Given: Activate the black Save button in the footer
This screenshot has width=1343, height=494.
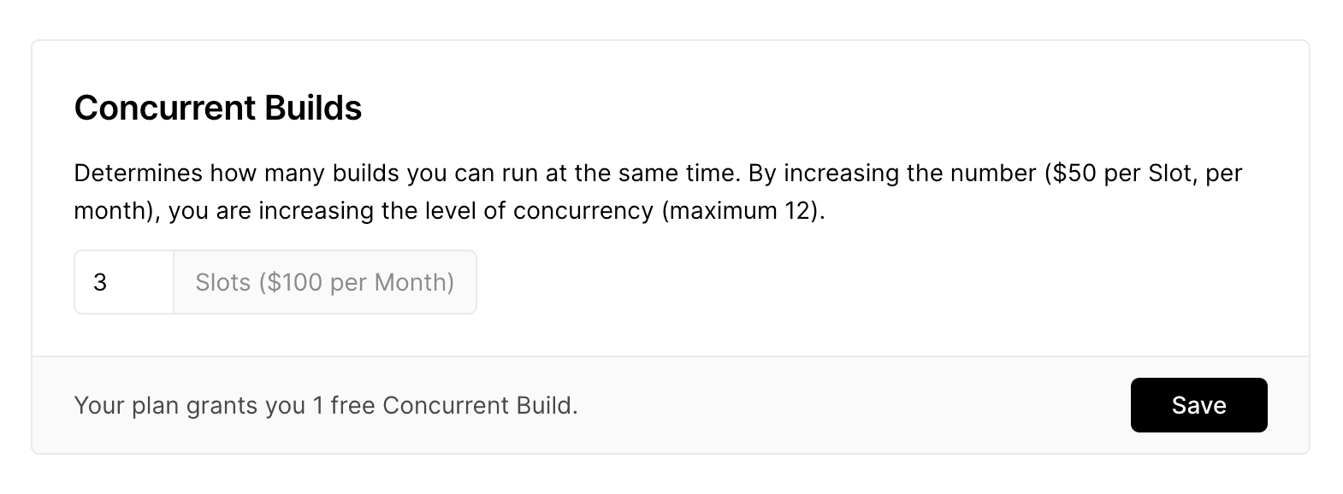Looking at the screenshot, I should [1198, 405].
